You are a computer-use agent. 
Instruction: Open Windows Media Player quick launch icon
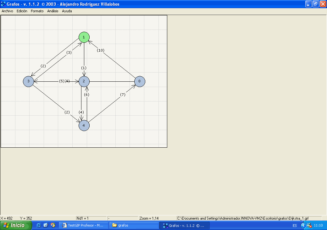click(53, 225)
